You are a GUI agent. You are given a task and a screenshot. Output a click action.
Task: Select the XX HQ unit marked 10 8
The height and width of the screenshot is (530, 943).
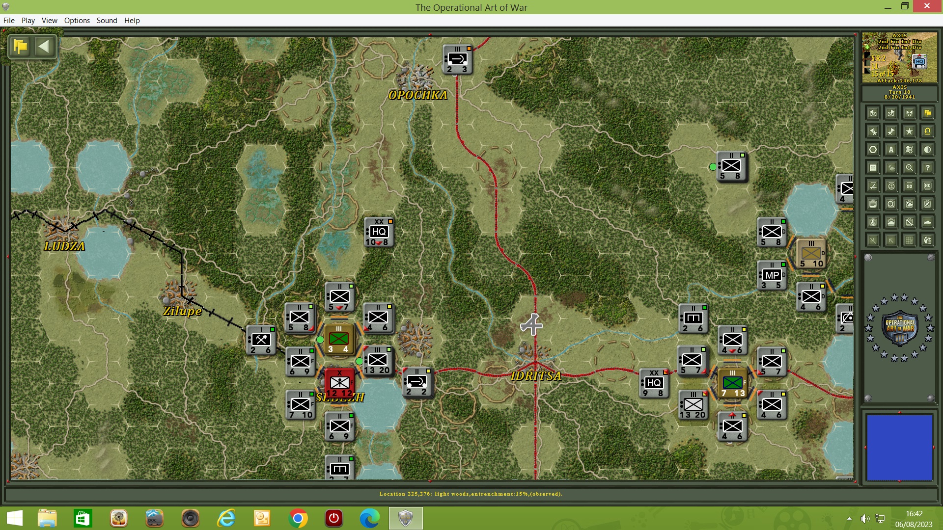378,232
